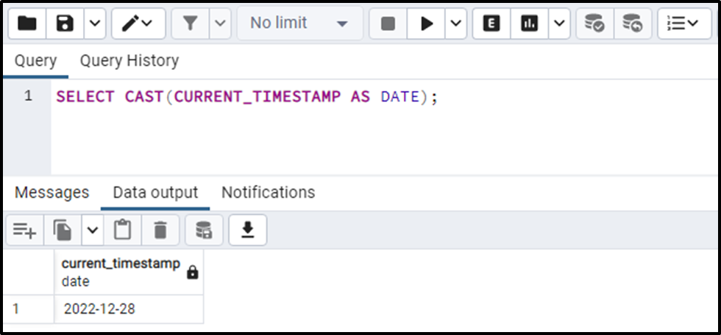Click the AS keyword in the query
The height and width of the screenshot is (335, 721).
[360, 97]
